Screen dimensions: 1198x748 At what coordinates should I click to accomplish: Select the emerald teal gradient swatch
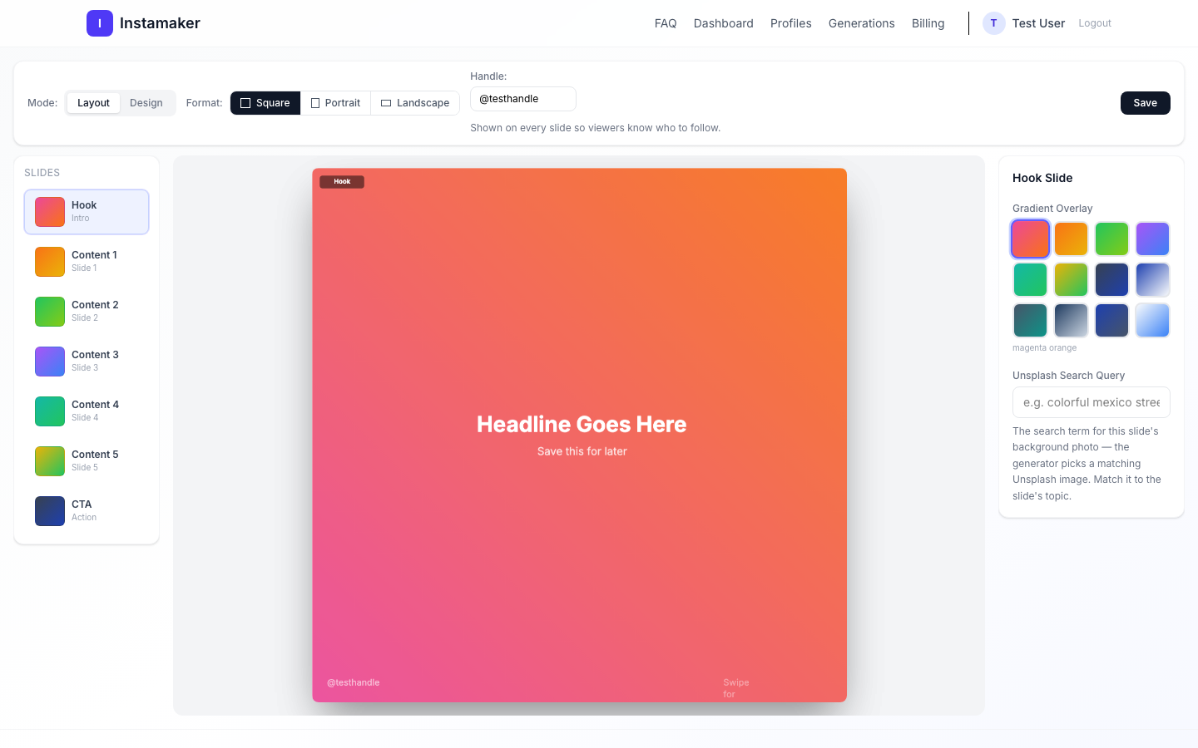point(1030,280)
